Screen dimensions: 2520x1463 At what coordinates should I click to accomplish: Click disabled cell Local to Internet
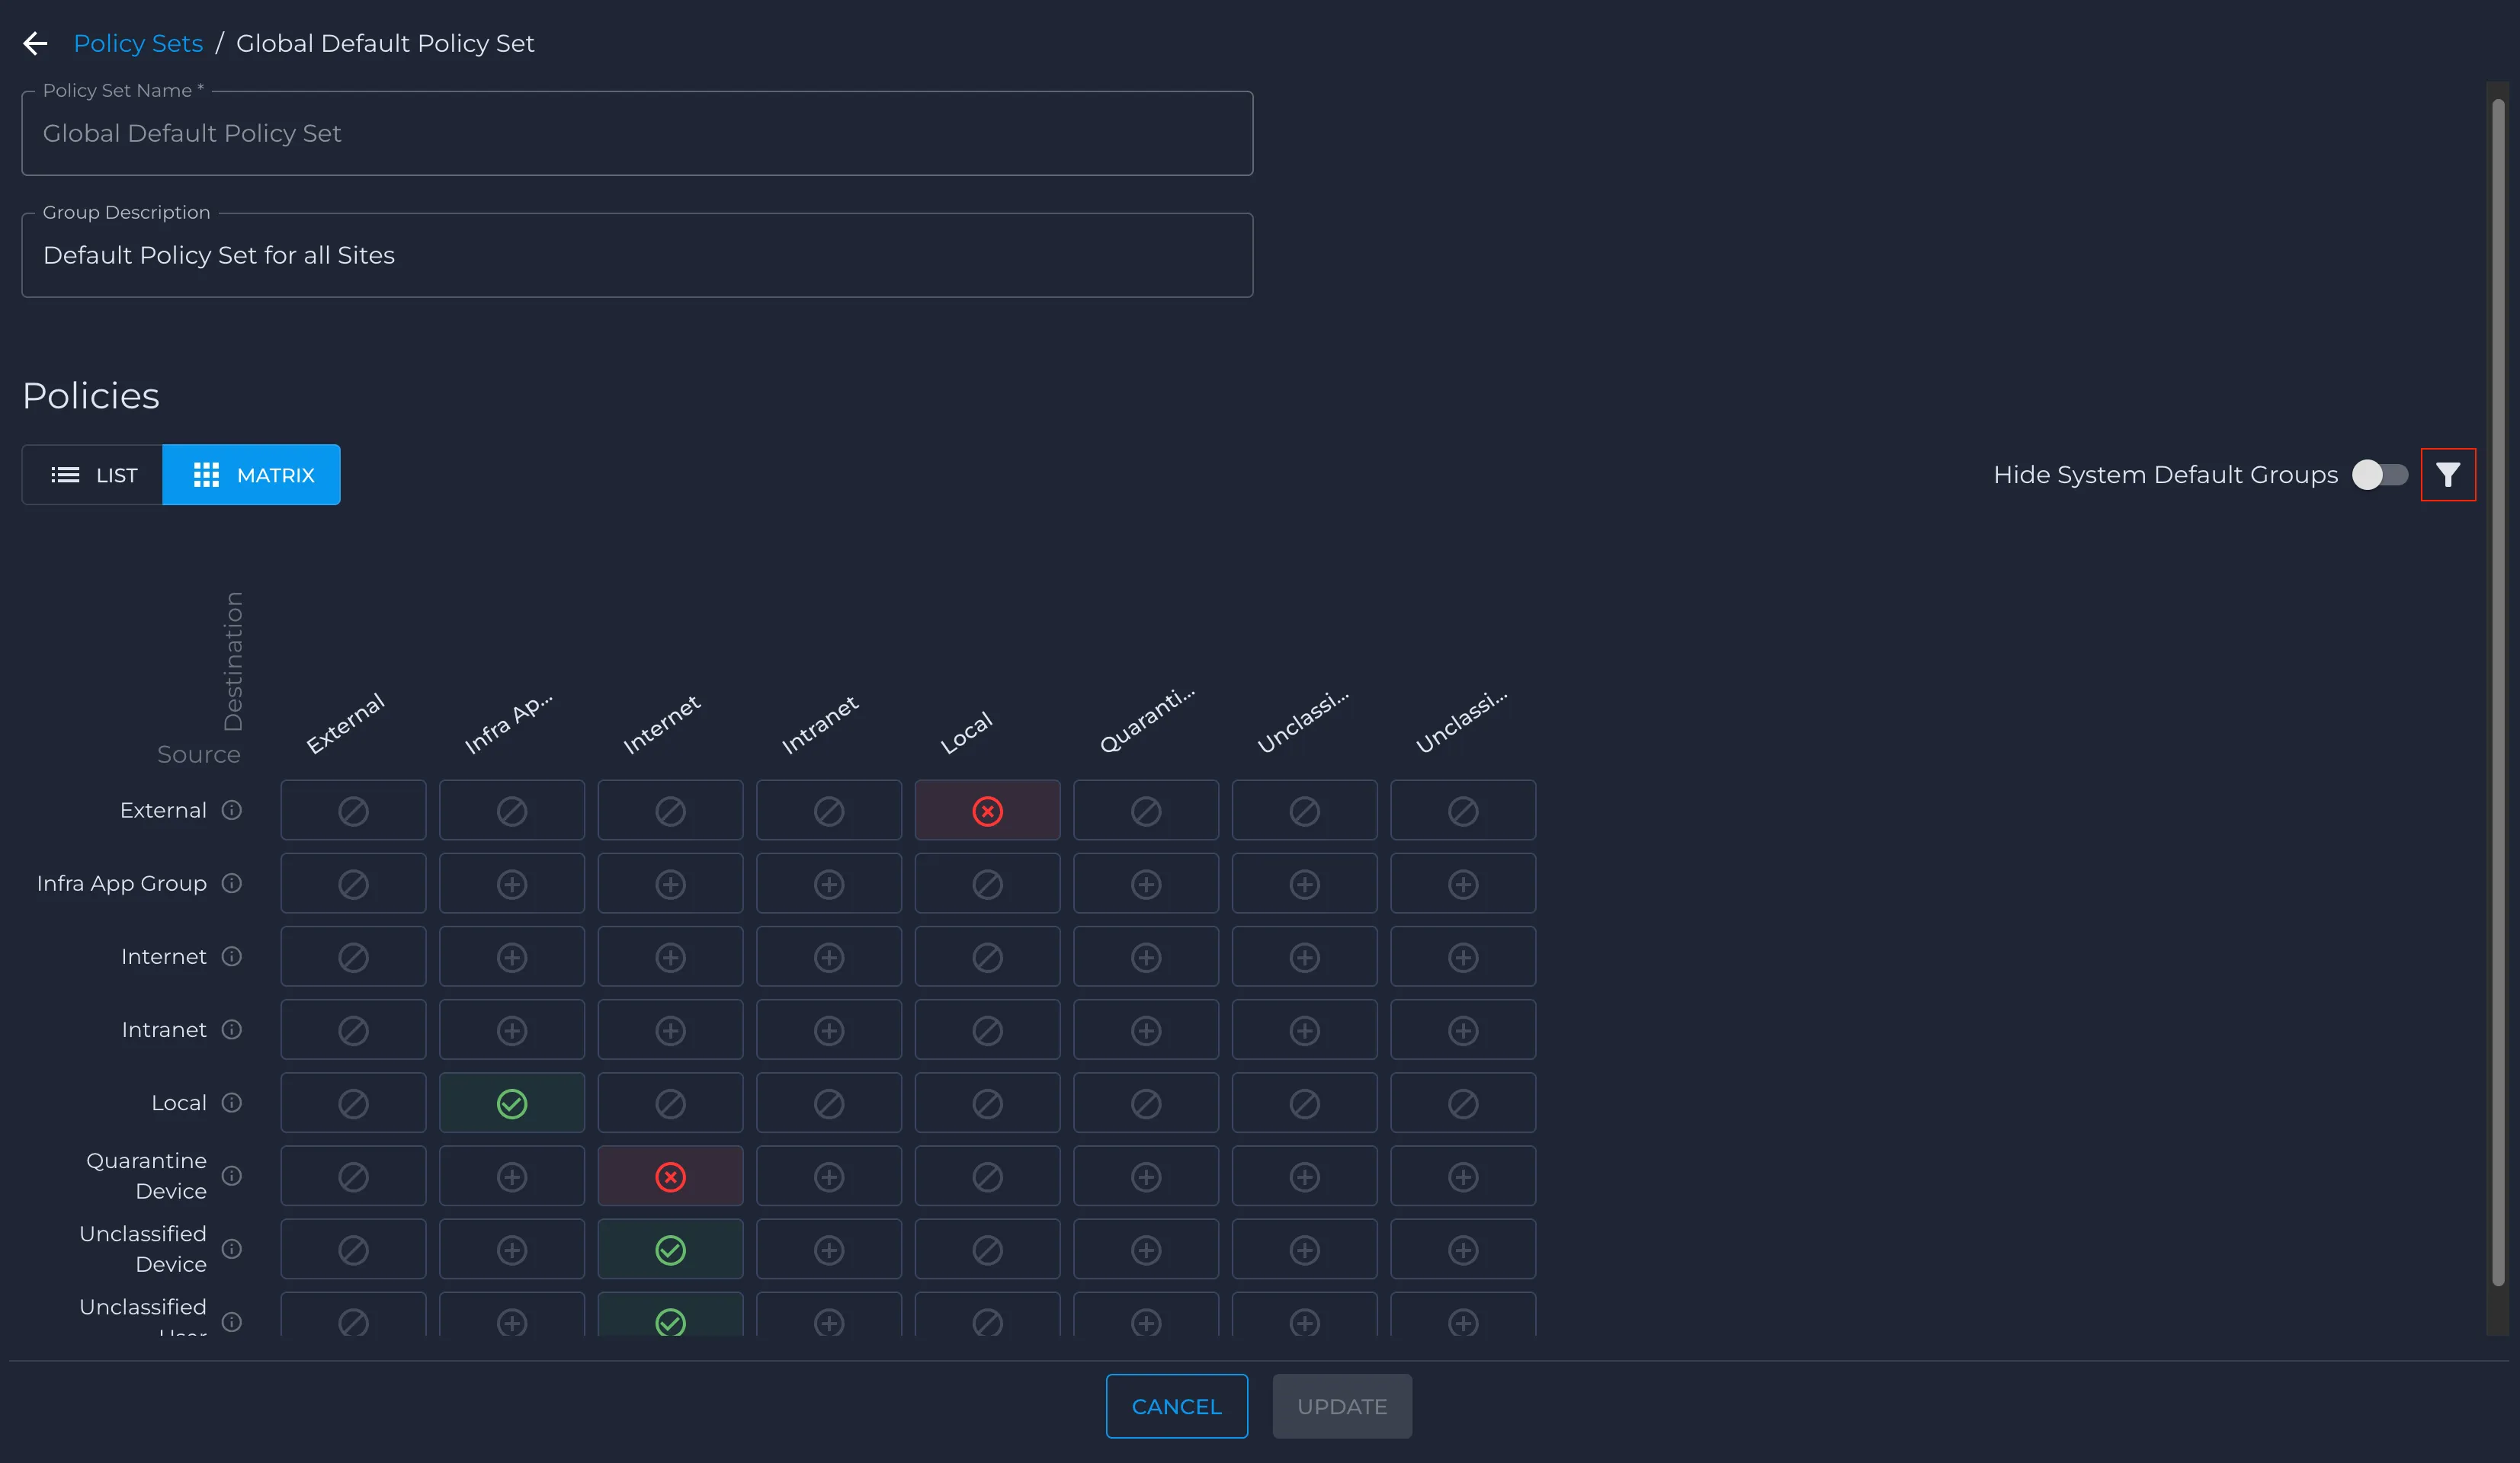pyautogui.click(x=670, y=1103)
